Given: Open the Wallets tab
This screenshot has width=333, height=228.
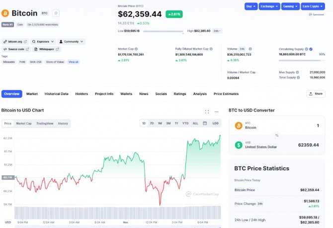Looking at the screenshot, I should (126, 94).
